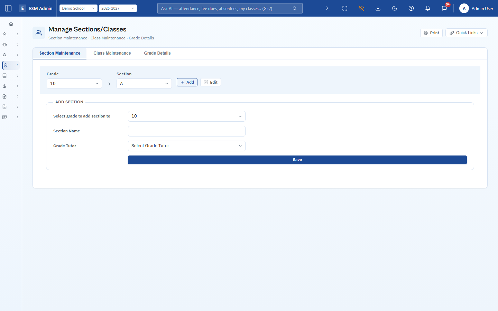498x311 pixels.
Task: Click the arrow between Grade and Section
Action: (109, 84)
